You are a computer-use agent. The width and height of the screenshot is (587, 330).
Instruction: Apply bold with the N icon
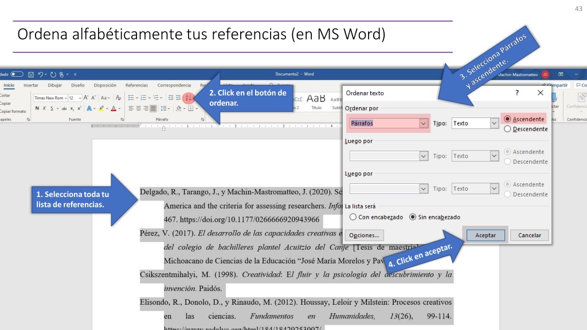point(37,108)
